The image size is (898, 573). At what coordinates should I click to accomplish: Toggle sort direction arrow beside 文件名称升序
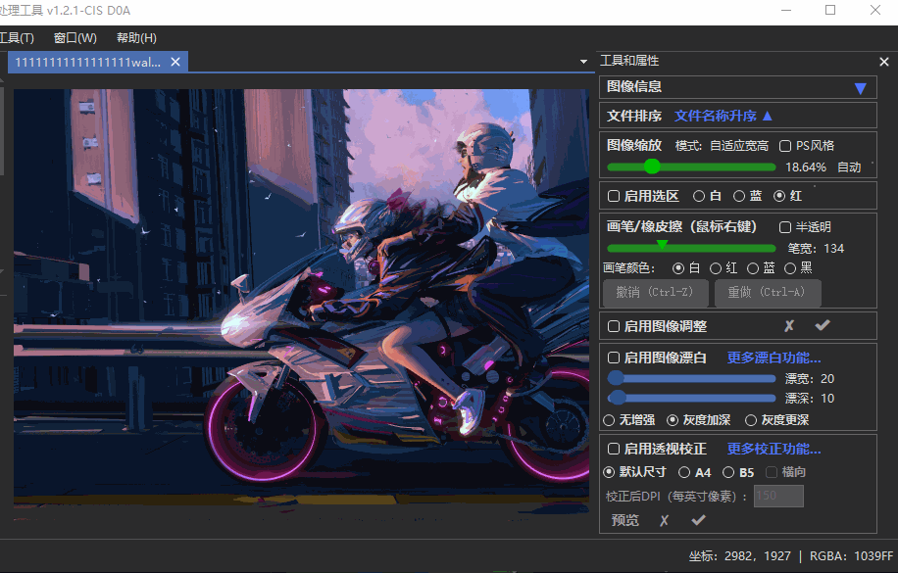[768, 117]
